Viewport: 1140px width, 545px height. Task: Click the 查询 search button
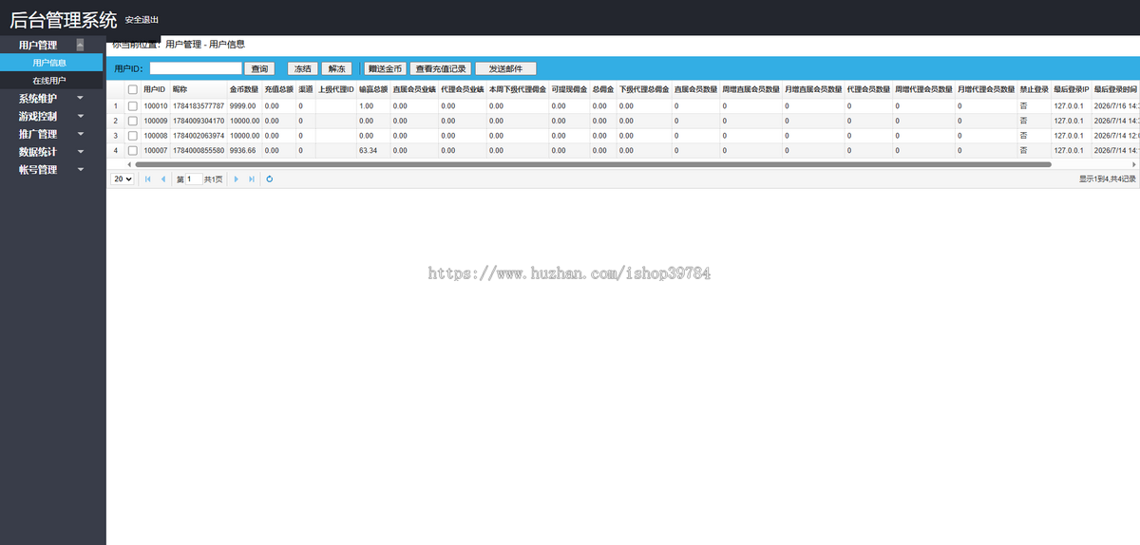click(x=259, y=68)
